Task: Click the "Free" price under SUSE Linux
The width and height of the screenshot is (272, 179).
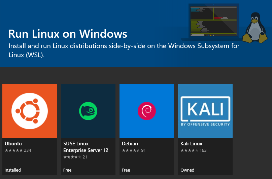Action: pos(67,170)
